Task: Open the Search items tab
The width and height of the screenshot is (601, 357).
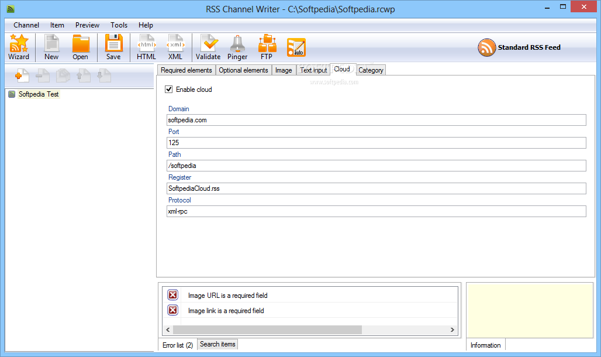Action: pos(217,344)
